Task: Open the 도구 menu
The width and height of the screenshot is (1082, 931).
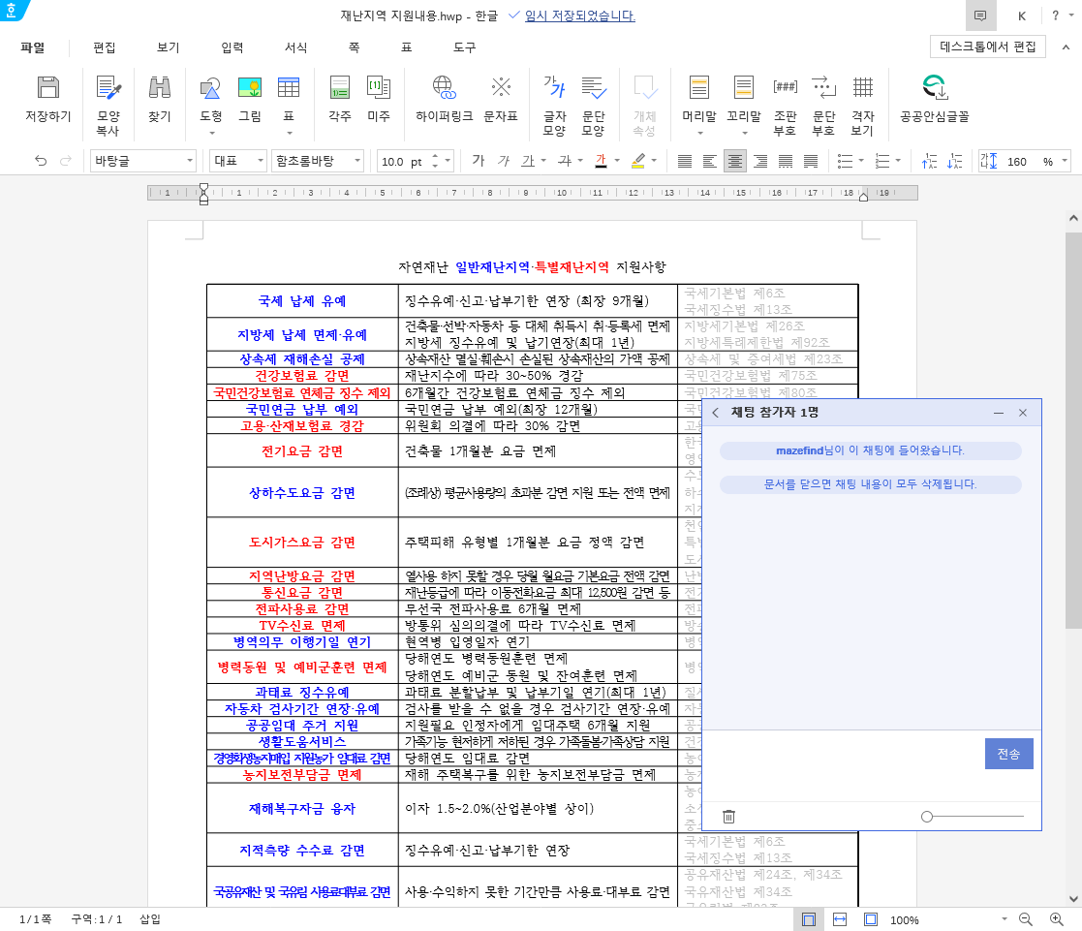Action: click(464, 47)
